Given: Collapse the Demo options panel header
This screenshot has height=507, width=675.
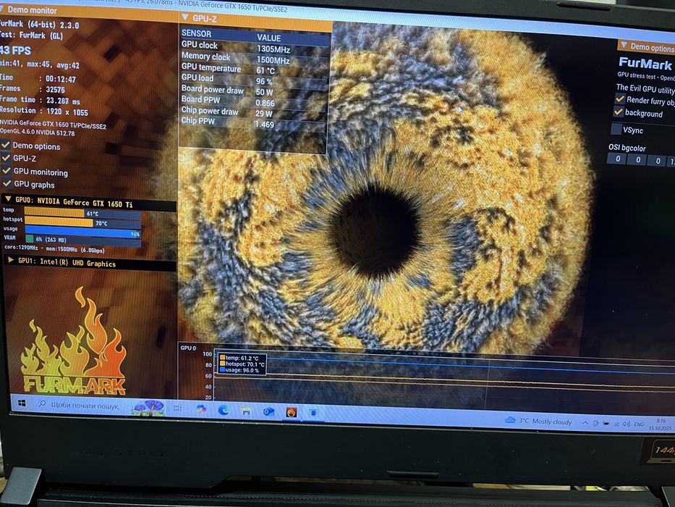Looking at the screenshot, I should [x=624, y=44].
